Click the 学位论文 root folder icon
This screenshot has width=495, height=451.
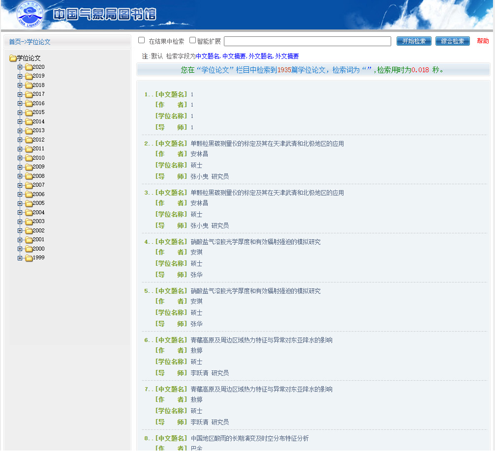click(13, 58)
